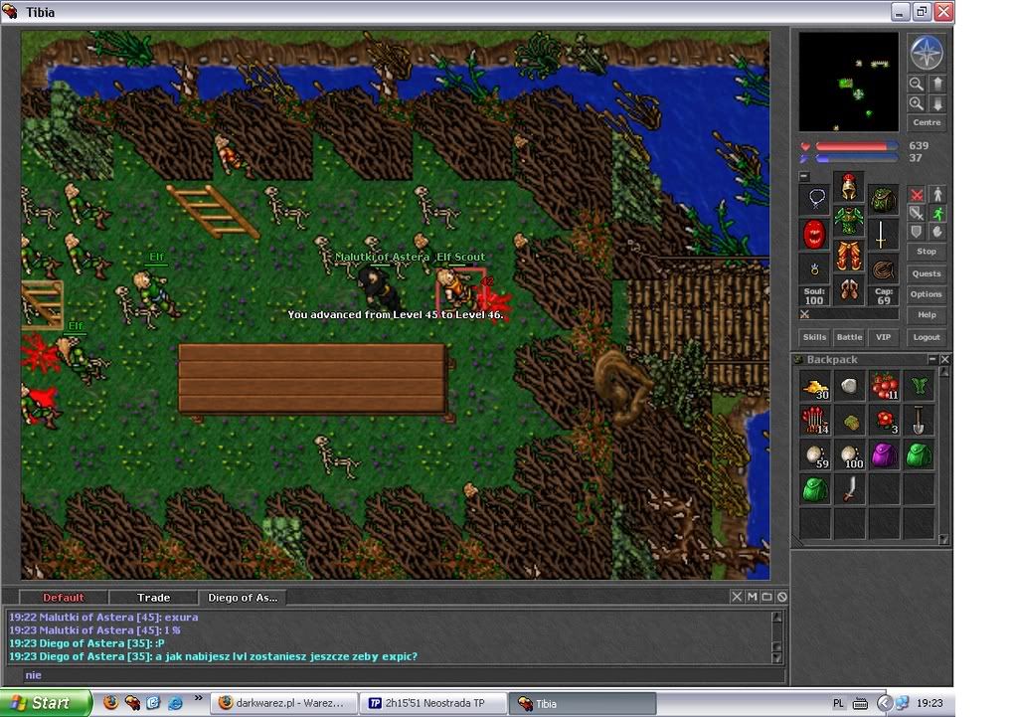Open the ignore list from chat console
Viewport: 1017px width, 717px height.
(x=782, y=597)
